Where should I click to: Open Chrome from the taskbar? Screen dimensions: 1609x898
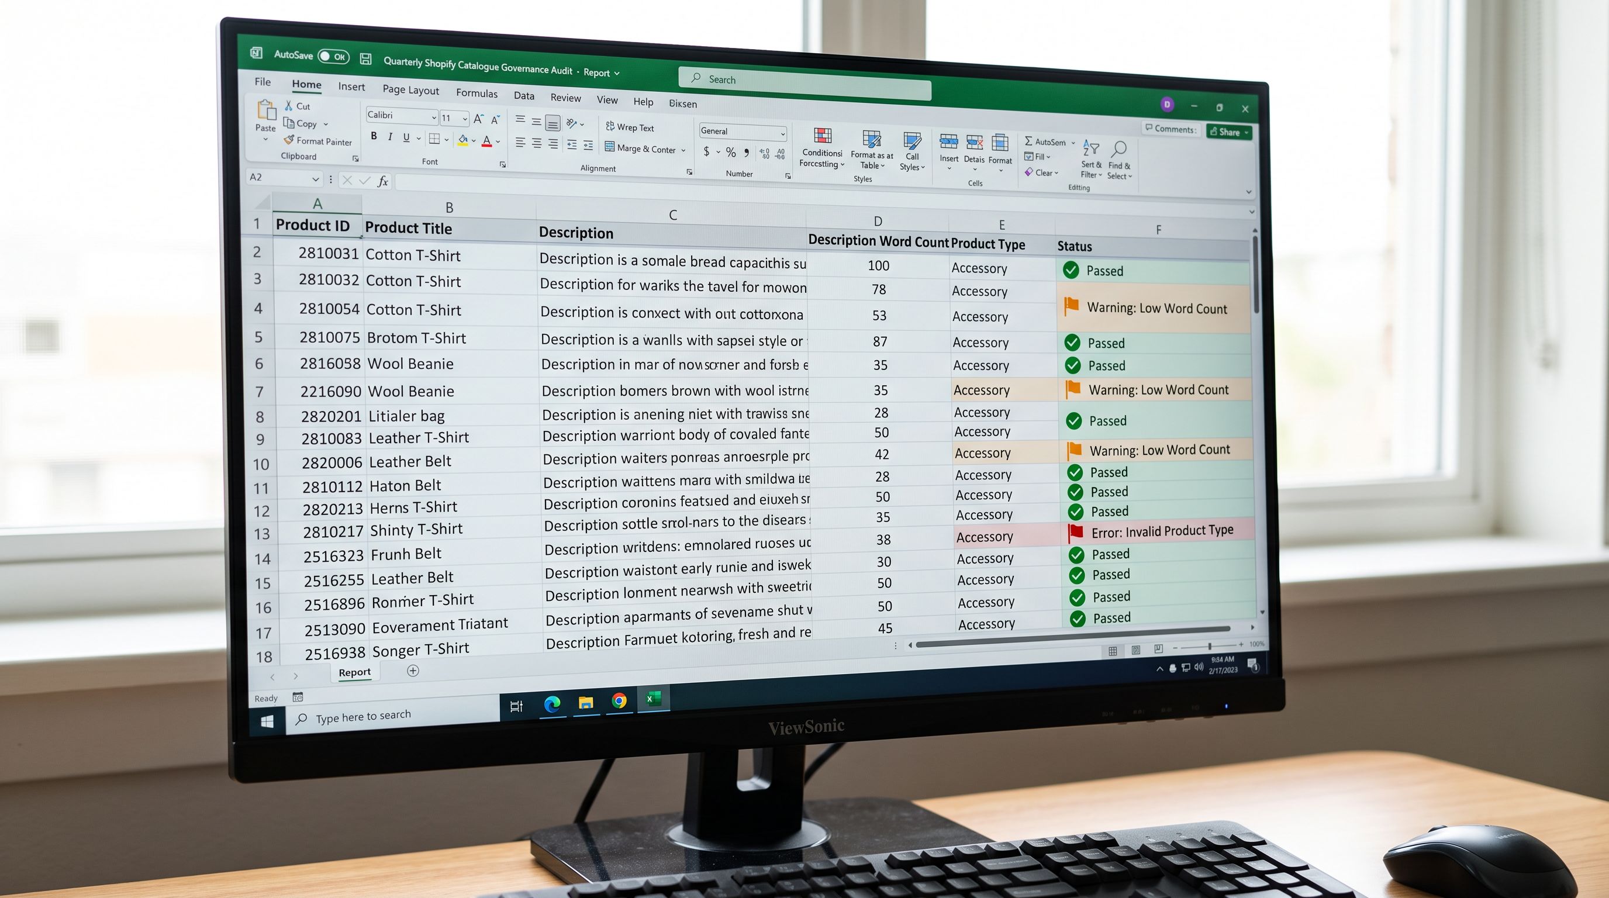point(619,700)
